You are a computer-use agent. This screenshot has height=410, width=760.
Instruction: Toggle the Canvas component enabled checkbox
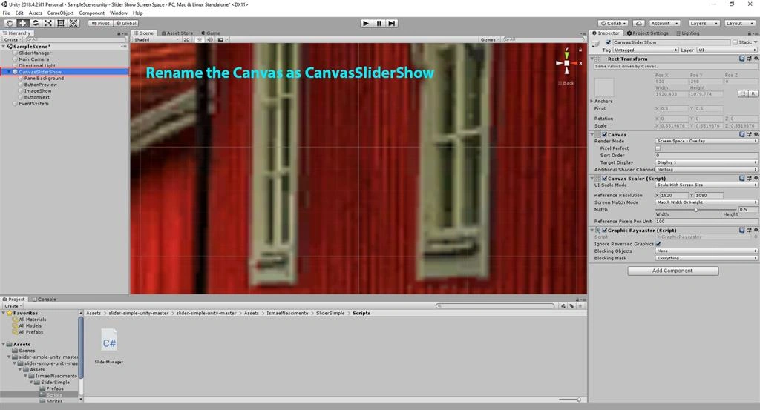click(x=605, y=135)
